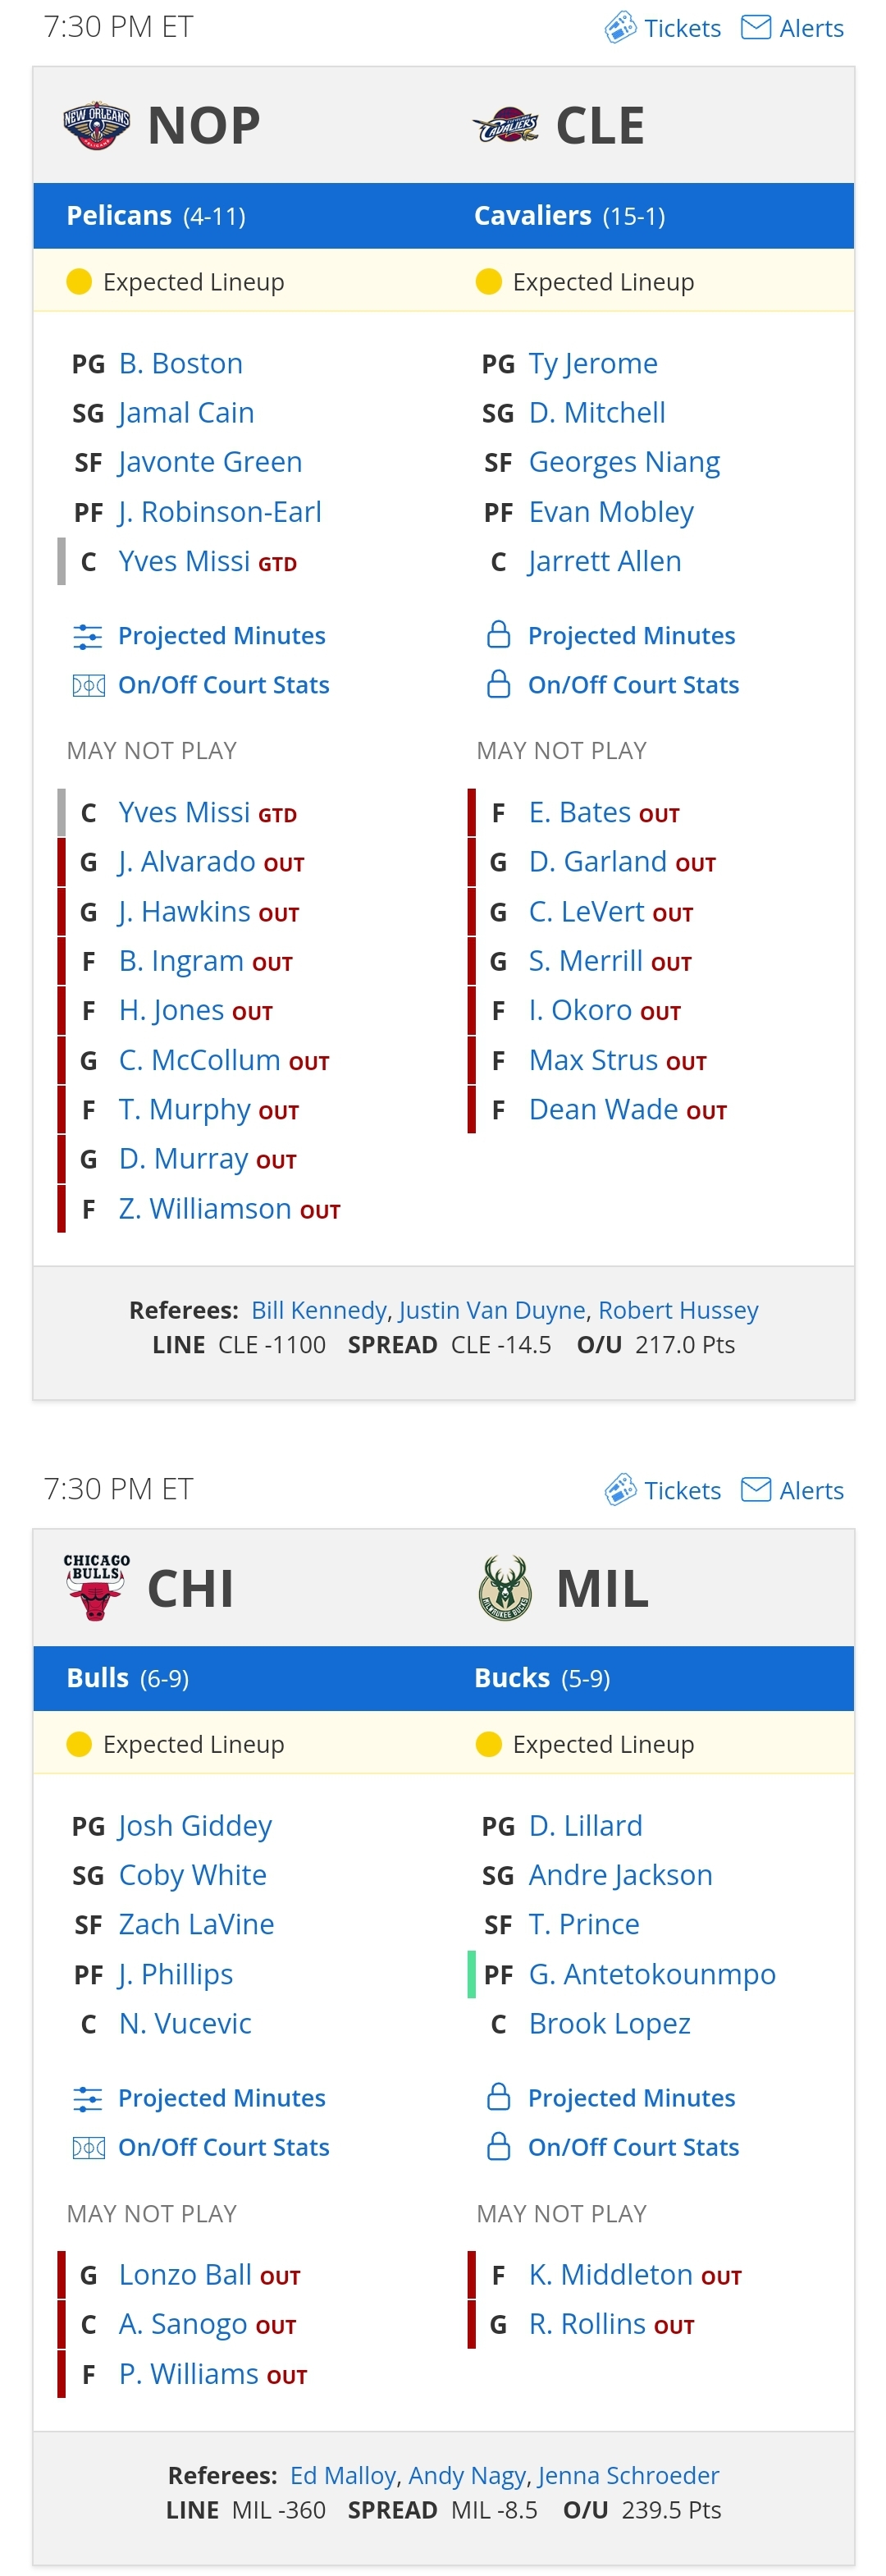Click the sliders icon beside Pelicans Projected Minutes
The width and height of the screenshot is (886, 2576).
coord(88,635)
